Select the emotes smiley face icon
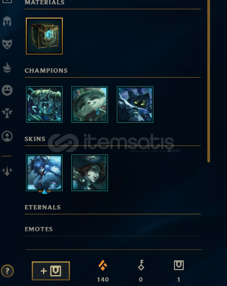This screenshot has height=286, width=227. click(x=7, y=90)
